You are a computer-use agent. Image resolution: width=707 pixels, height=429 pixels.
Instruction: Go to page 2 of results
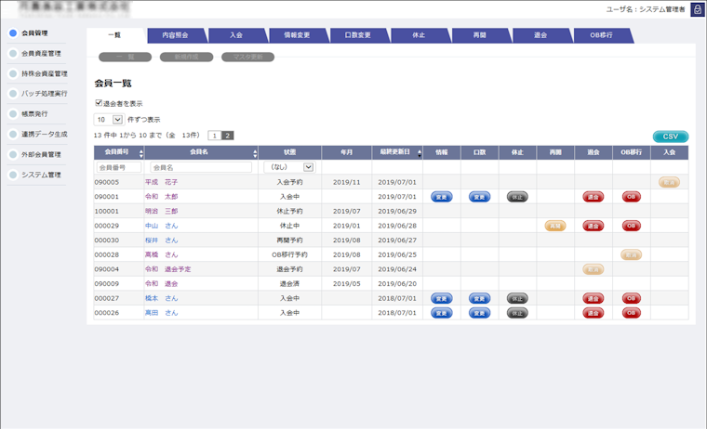(228, 136)
